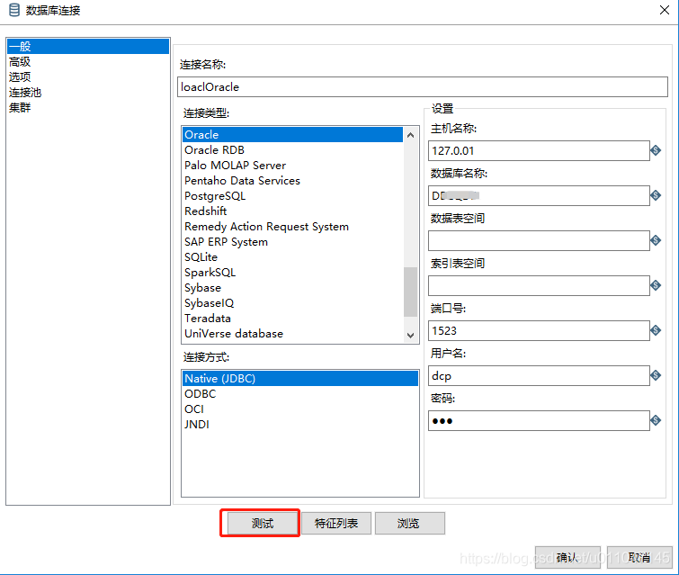Select Oracle RDB connection type
This screenshot has height=575, width=679.
pyautogui.click(x=292, y=150)
